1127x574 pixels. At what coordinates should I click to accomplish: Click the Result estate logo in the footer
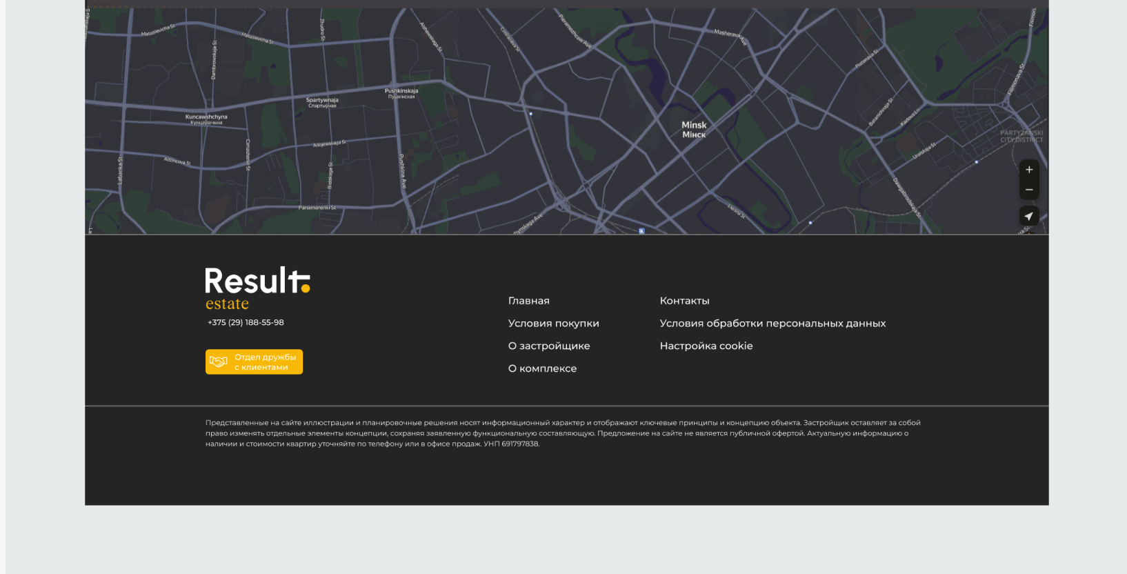pos(258,289)
